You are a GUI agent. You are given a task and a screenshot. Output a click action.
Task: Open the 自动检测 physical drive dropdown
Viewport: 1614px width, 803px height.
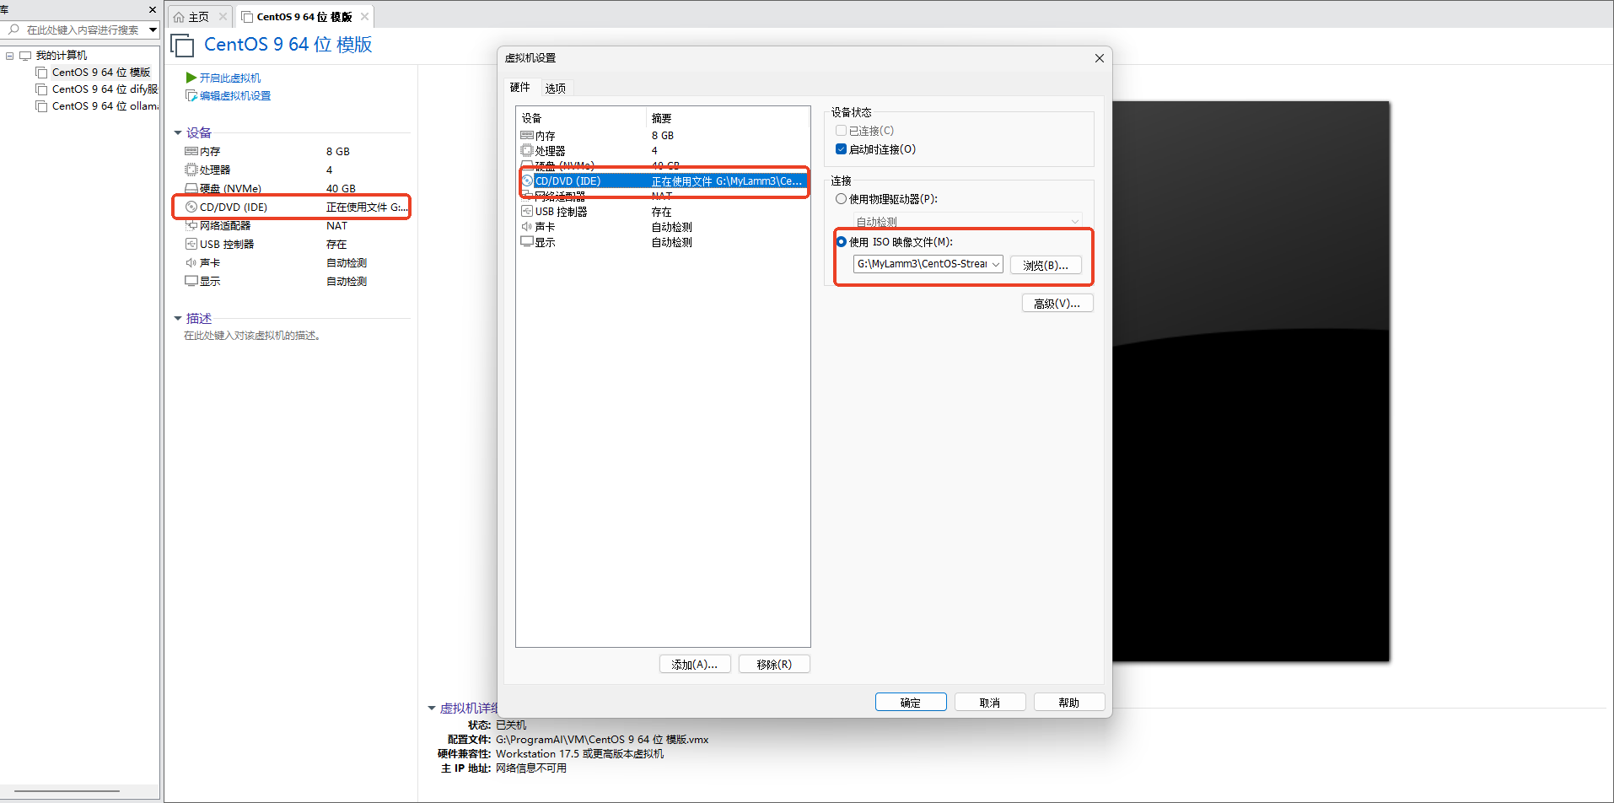pos(1075,222)
